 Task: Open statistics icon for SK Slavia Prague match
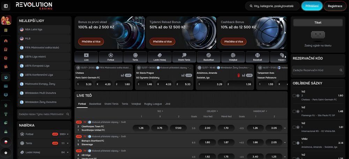pos(183,75)
